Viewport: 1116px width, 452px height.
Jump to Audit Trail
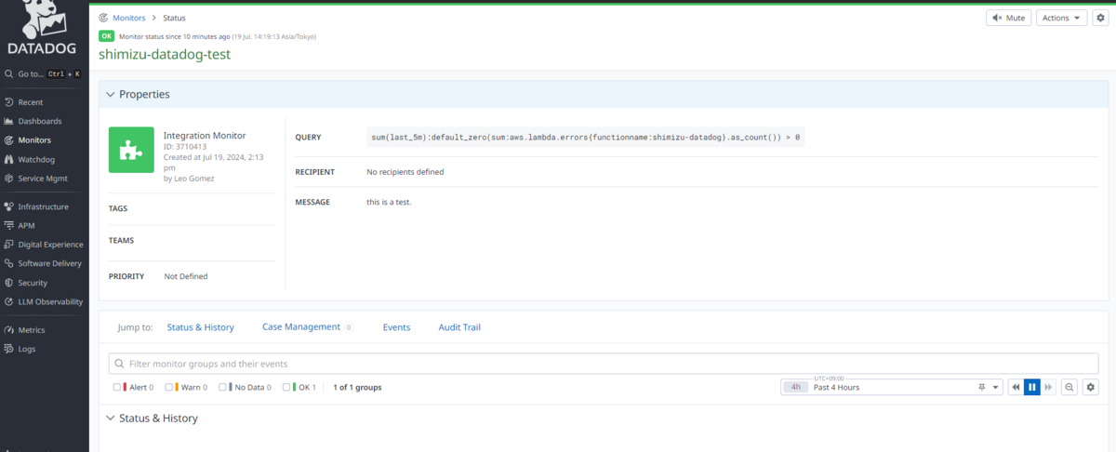click(459, 327)
